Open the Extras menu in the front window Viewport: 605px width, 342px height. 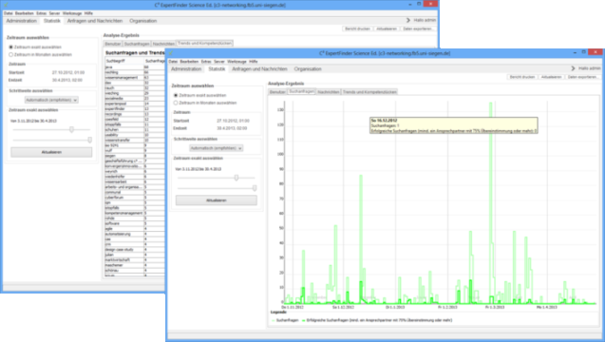(x=206, y=62)
